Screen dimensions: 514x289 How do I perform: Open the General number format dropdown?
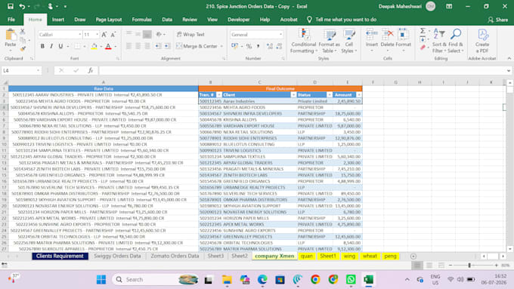point(280,35)
